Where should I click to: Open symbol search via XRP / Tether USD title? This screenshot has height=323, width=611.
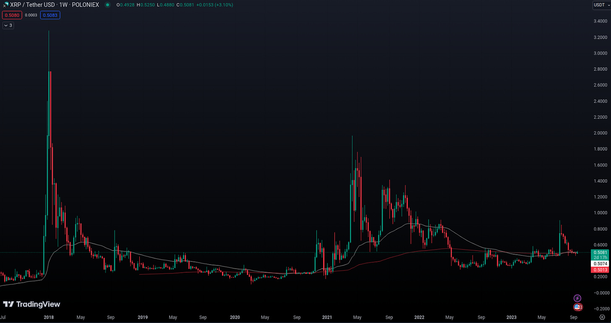tap(32, 5)
